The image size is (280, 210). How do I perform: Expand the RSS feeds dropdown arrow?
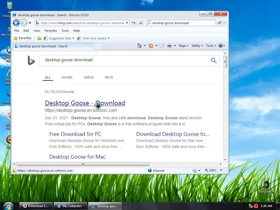click(156, 46)
